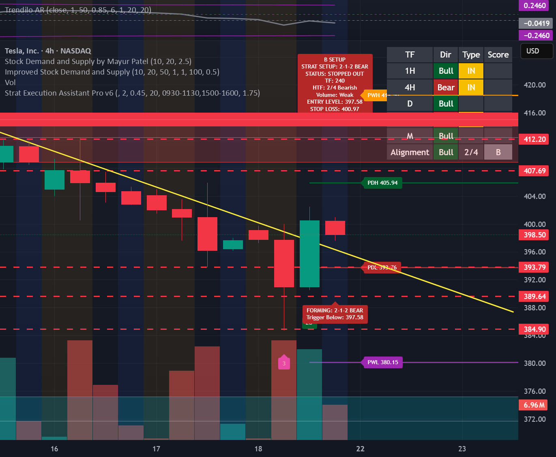The width and height of the screenshot is (556, 457).
Task: Click the 393.79 red price label
Action: (x=535, y=267)
